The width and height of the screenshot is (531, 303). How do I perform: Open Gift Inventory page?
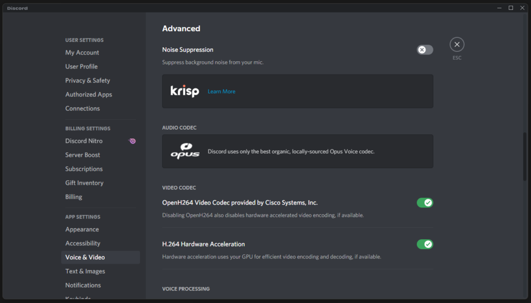pos(85,183)
